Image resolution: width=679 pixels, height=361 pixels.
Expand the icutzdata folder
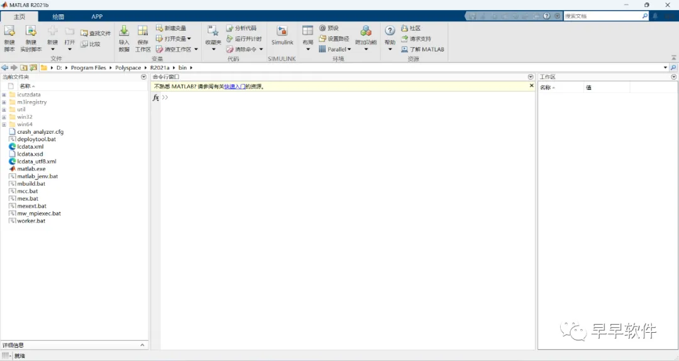[4, 95]
